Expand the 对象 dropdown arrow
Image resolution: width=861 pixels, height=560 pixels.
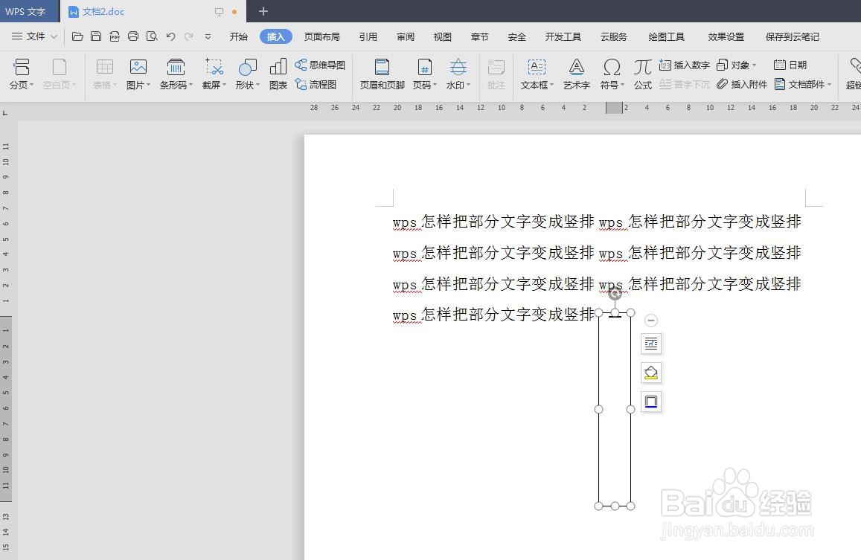[754, 65]
